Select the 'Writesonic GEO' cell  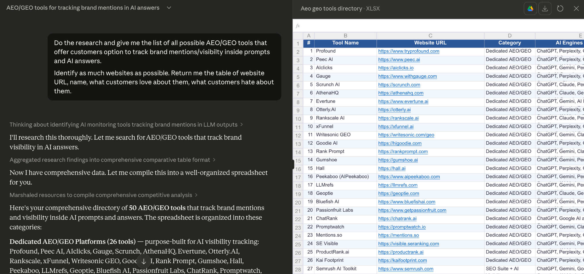click(345, 135)
